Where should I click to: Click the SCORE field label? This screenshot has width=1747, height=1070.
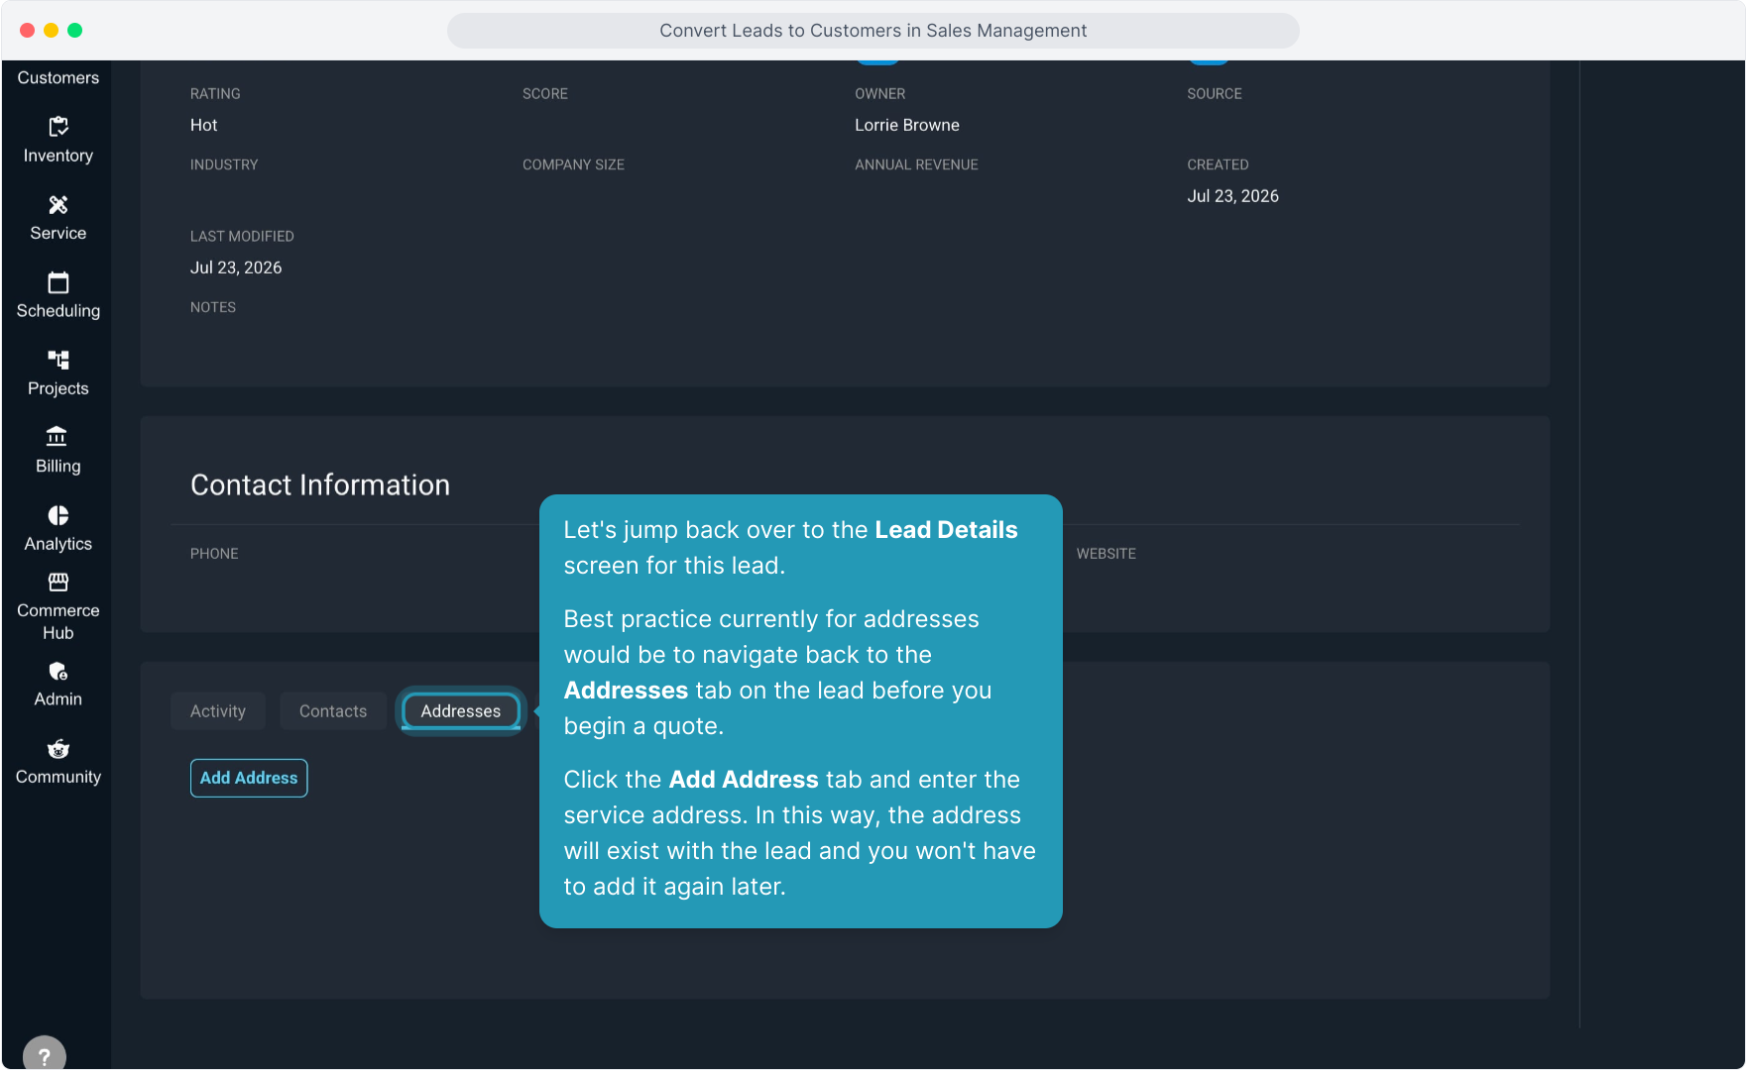coord(545,93)
